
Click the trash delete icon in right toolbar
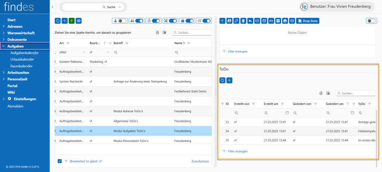coord(243,21)
